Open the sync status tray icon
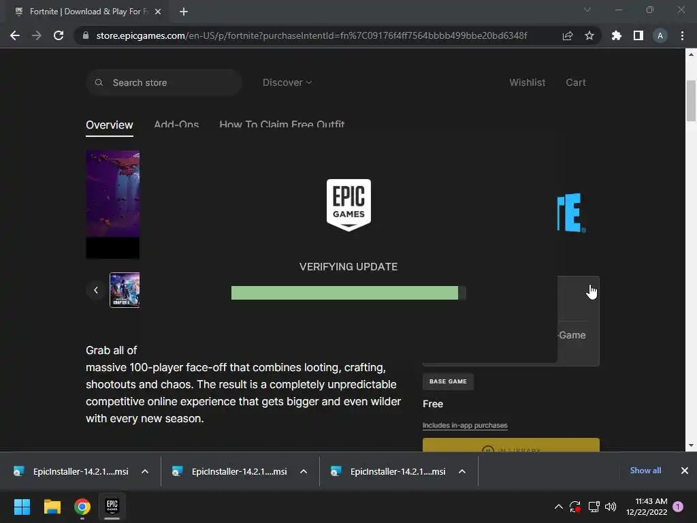 click(575, 507)
